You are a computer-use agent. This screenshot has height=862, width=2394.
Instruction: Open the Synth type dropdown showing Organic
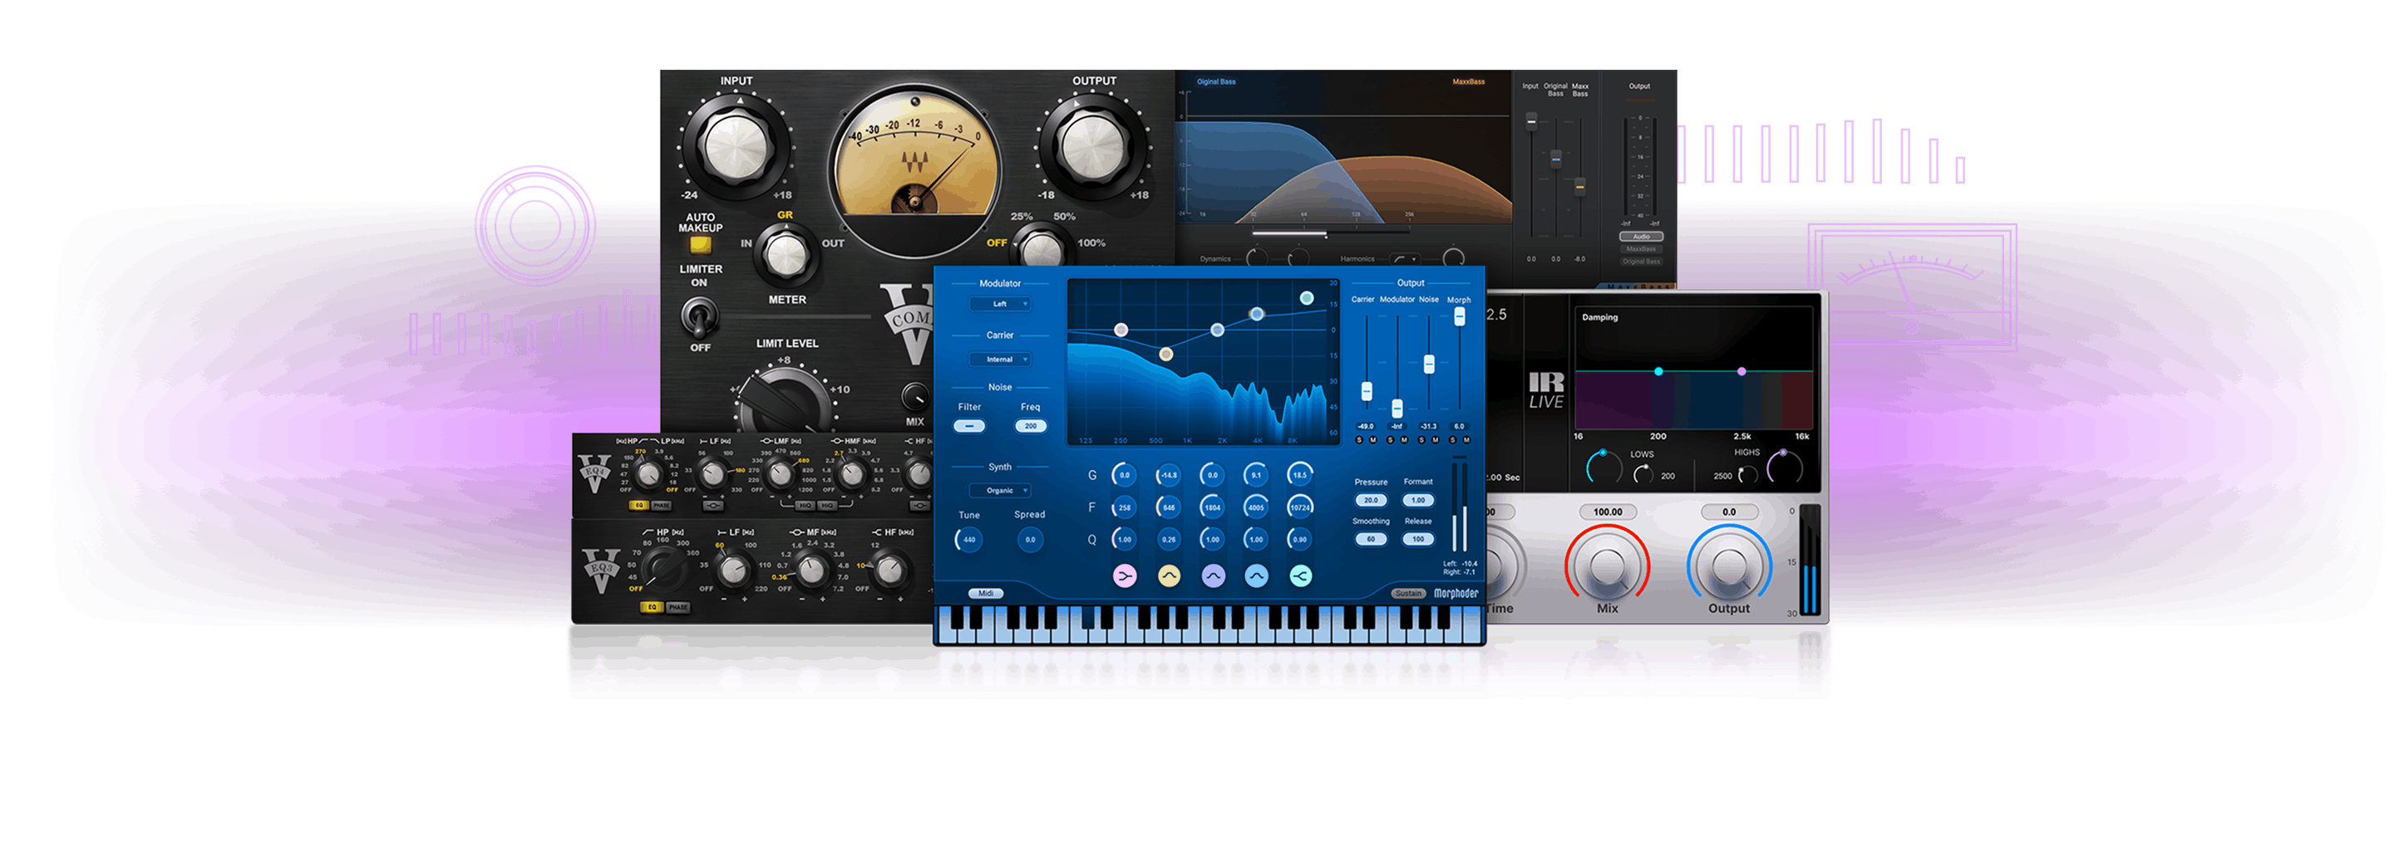(x=1001, y=492)
